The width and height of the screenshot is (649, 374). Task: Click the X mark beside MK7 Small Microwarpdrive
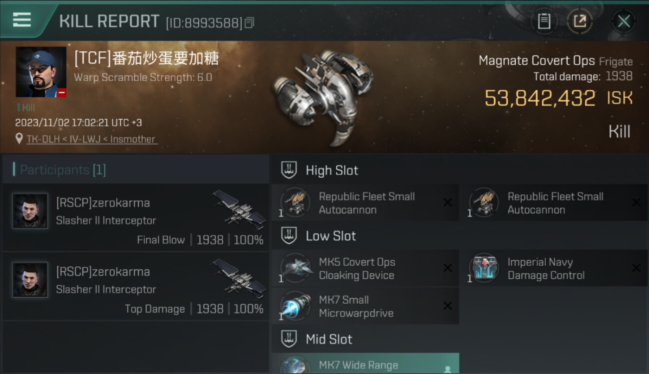pyautogui.click(x=448, y=306)
